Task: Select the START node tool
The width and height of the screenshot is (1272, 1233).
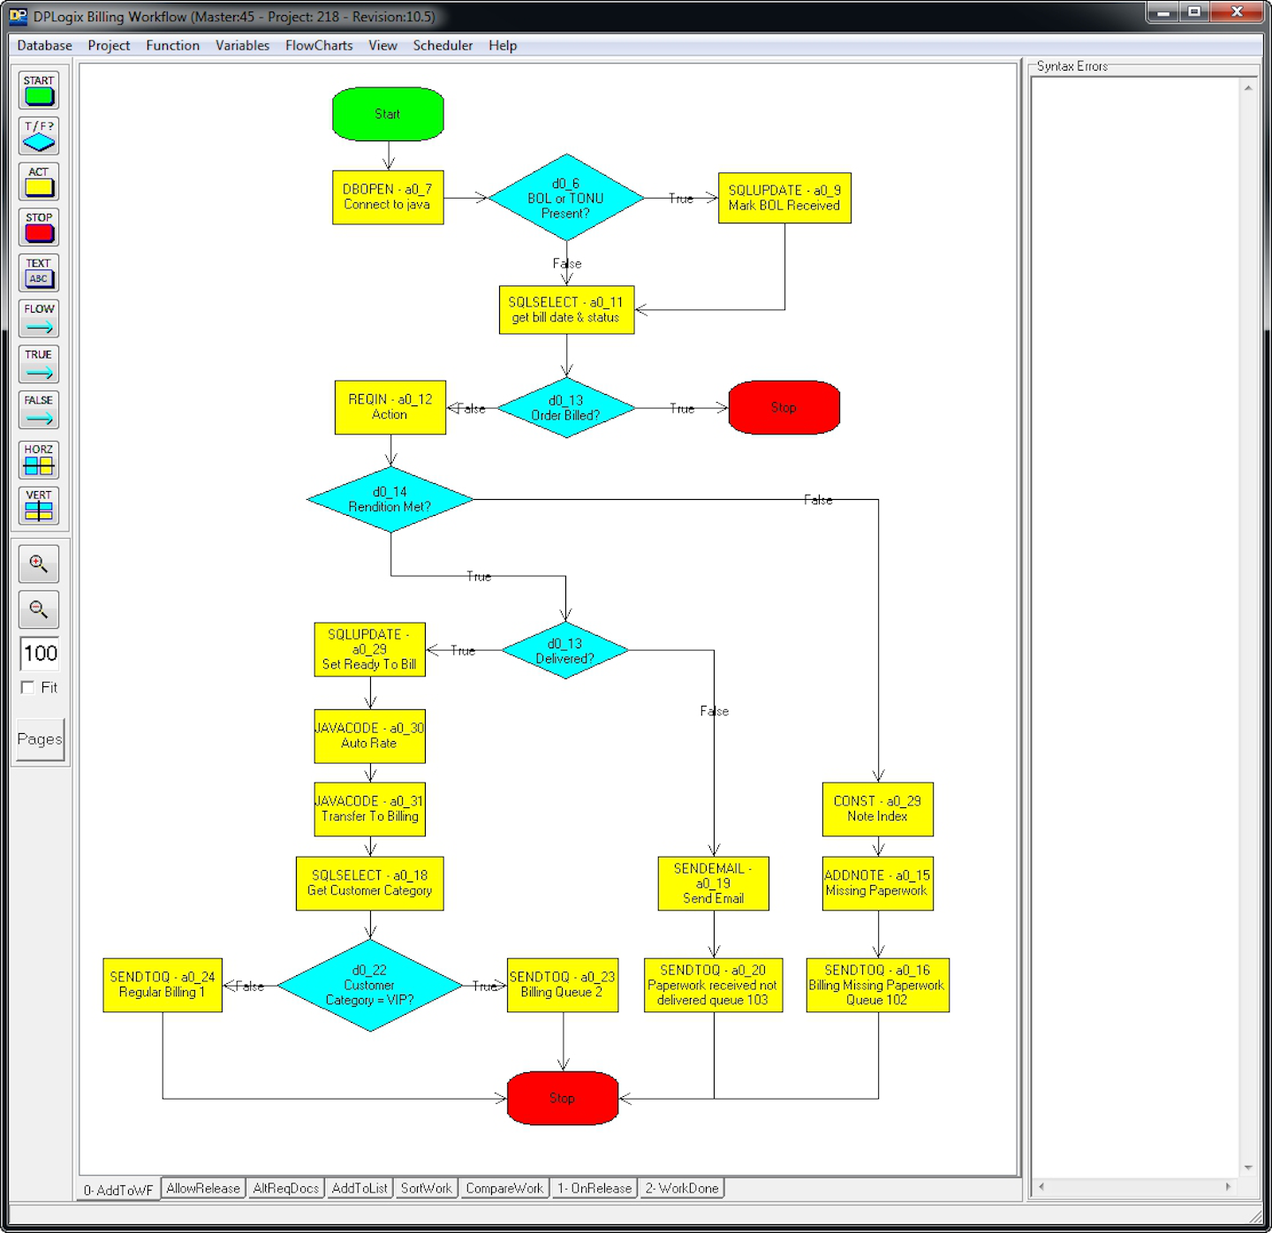Action: [x=39, y=90]
